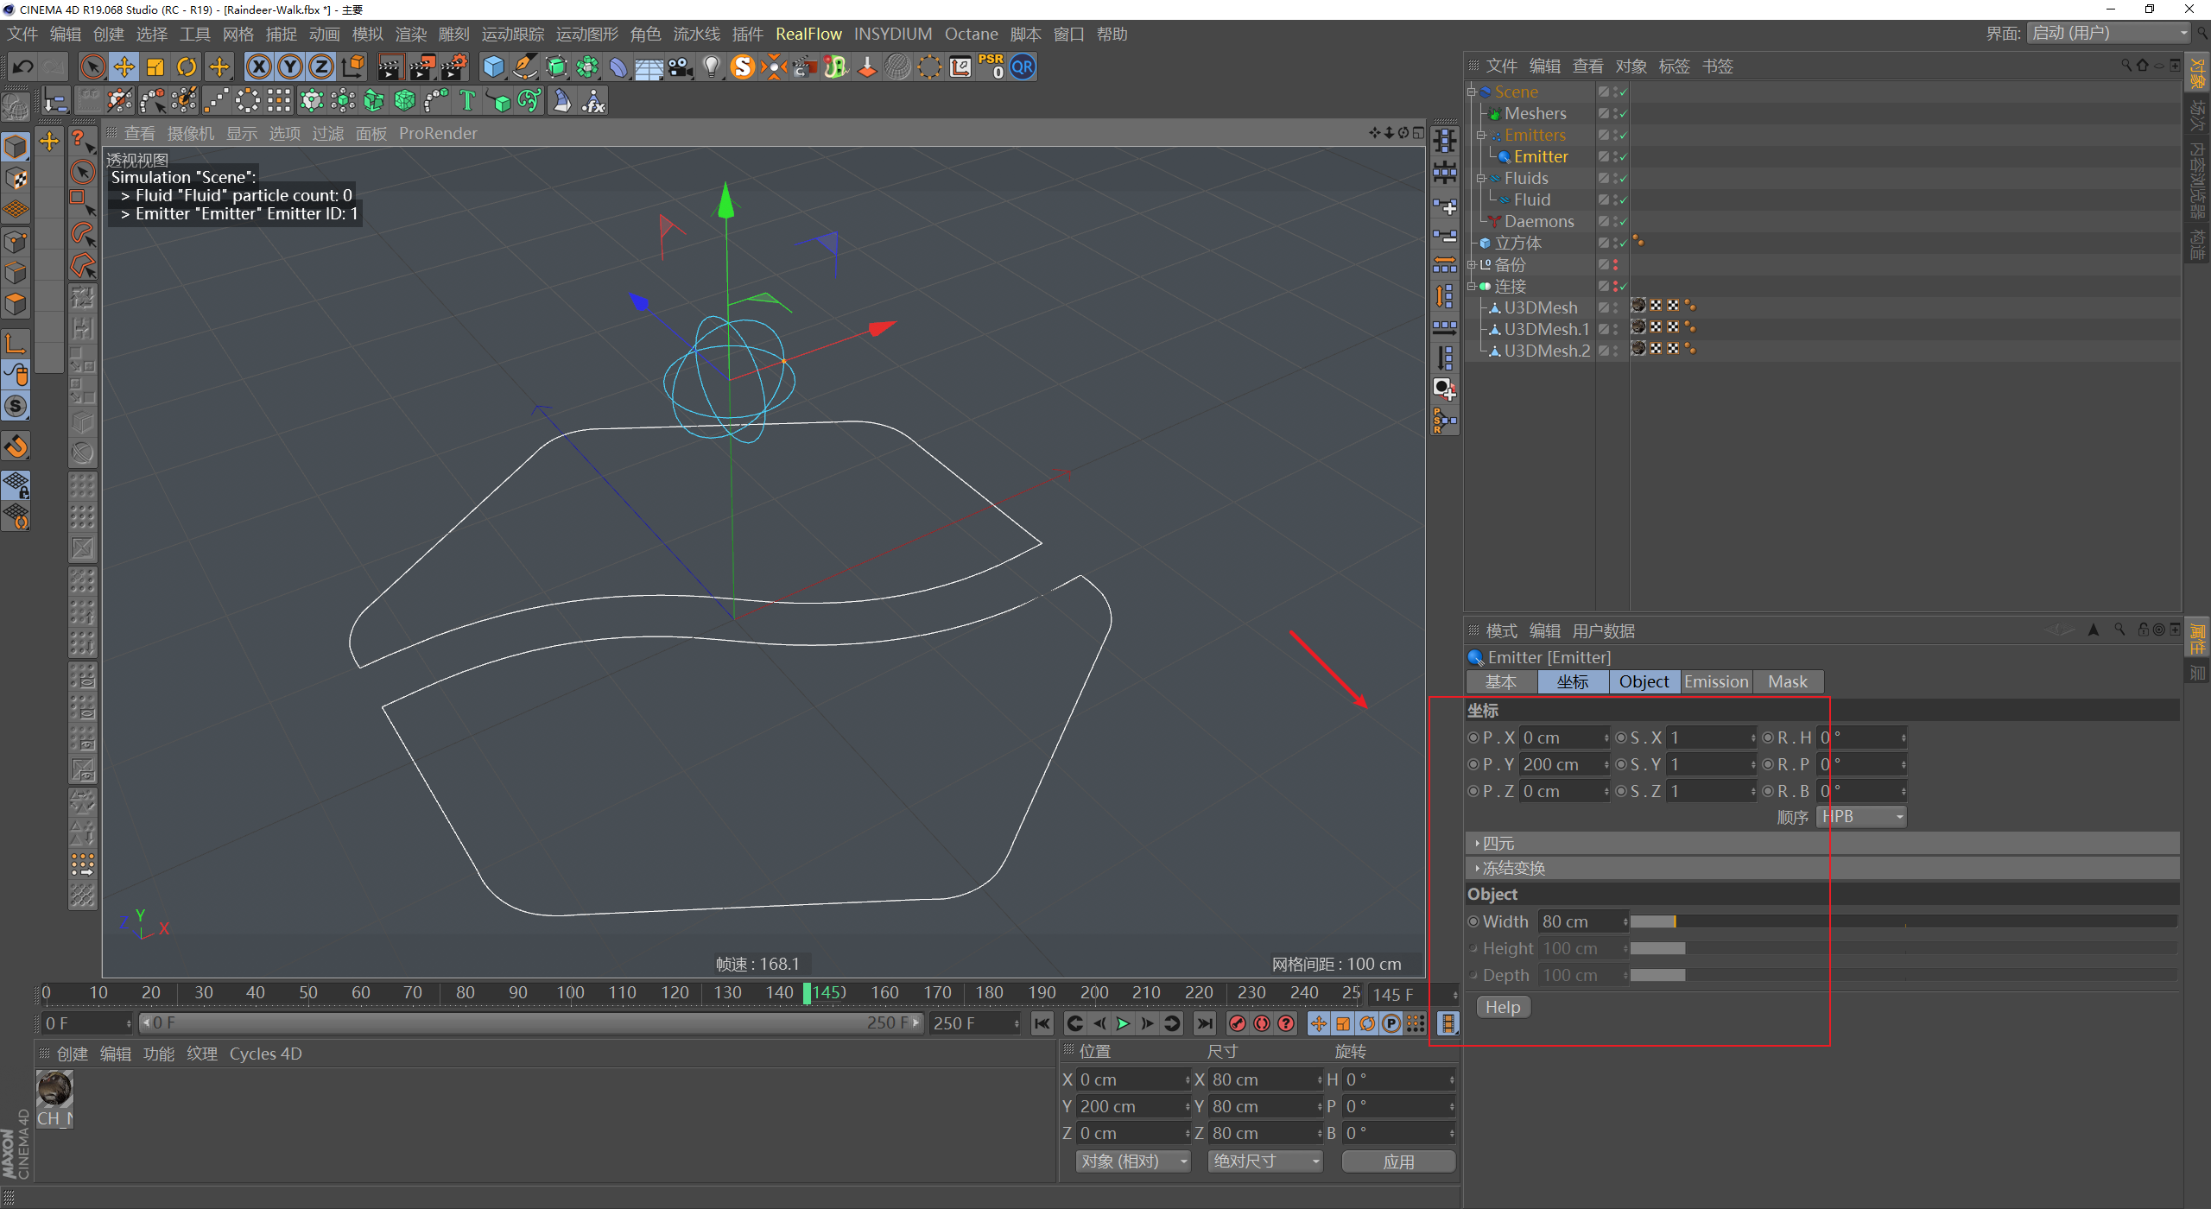Open the 顺序 HPB dropdown

[1860, 817]
